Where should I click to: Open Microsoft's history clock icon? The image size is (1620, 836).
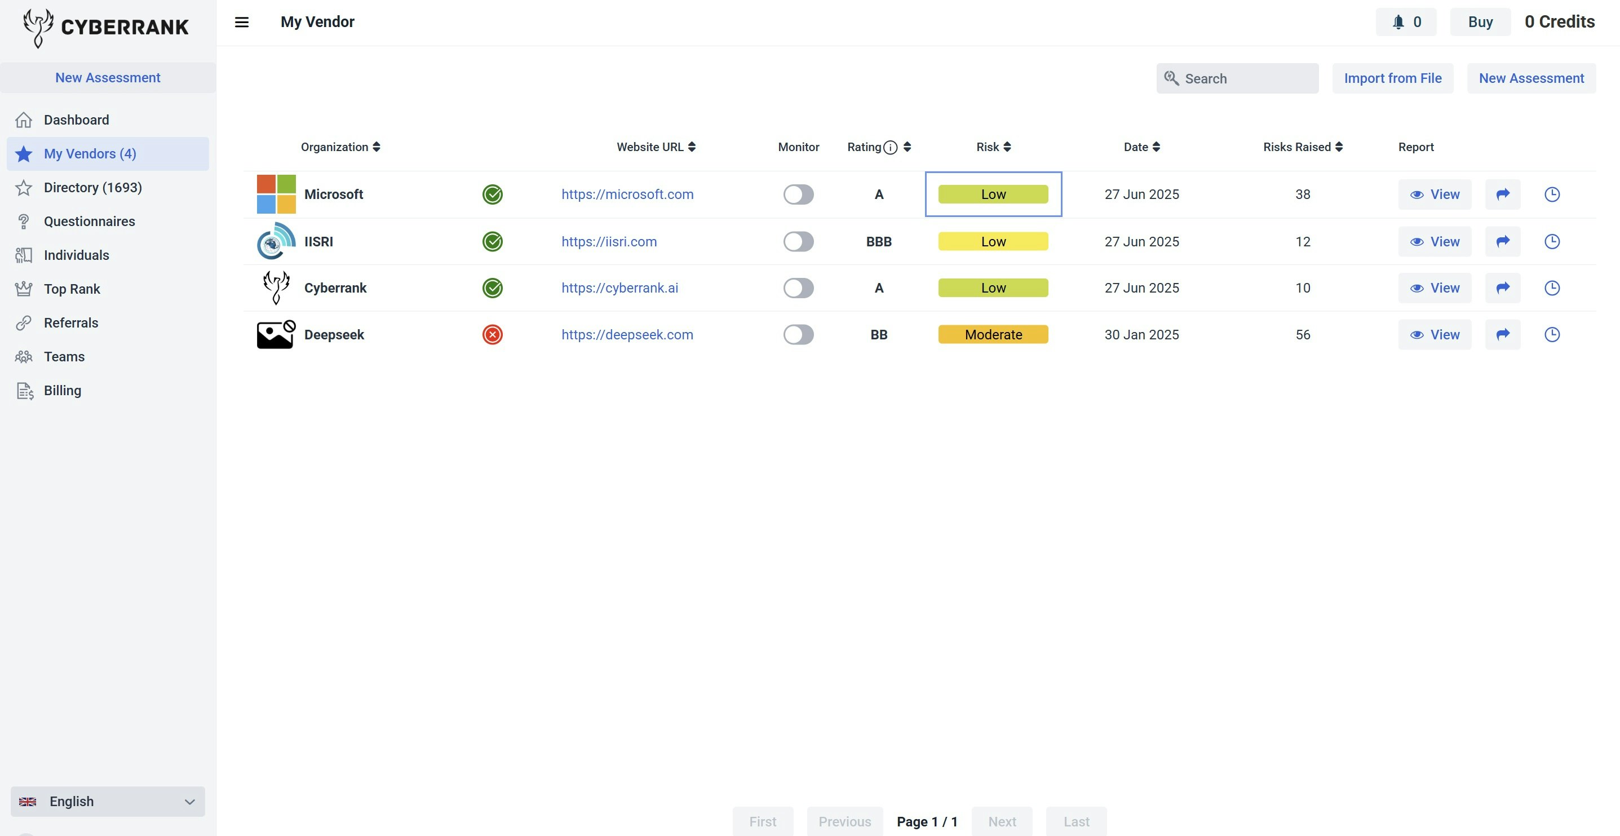pyautogui.click(x=1552, y=194)
